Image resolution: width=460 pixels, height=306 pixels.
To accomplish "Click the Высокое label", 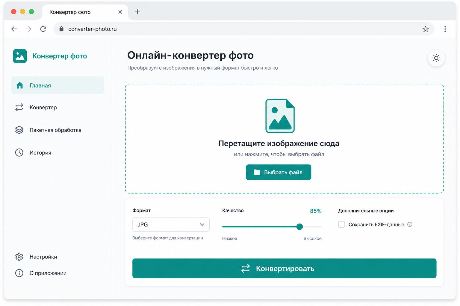I will (x=312, y=238).
